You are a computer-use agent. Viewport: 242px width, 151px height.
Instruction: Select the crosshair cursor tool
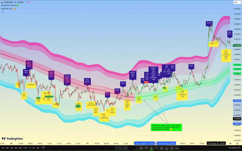[126, 148]
